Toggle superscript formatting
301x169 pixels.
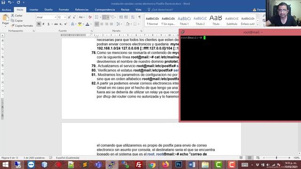[x=65, y=24]
